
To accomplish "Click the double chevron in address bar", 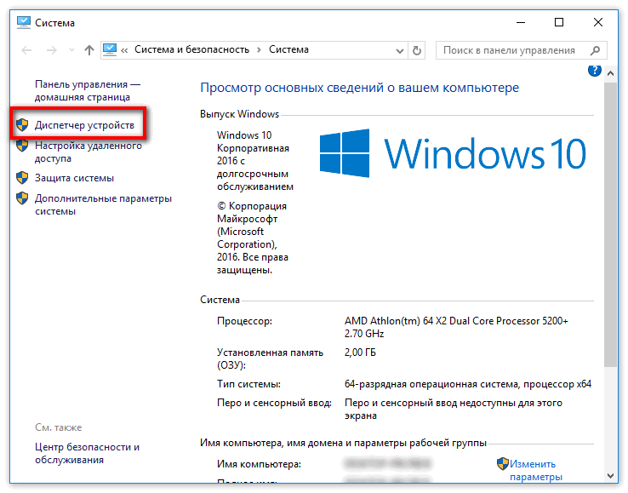I will click(124, 50).
